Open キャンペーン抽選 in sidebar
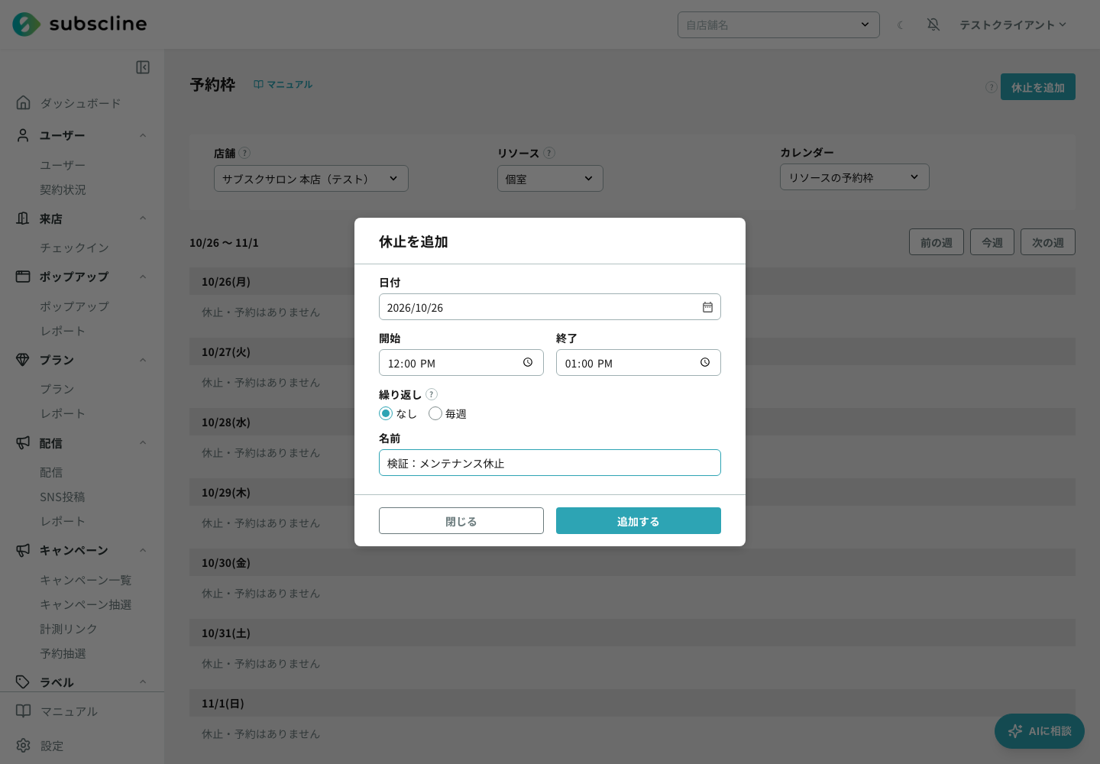This screenshot has height=764, width=1100. pyautogui.click(x=86, y=604)
